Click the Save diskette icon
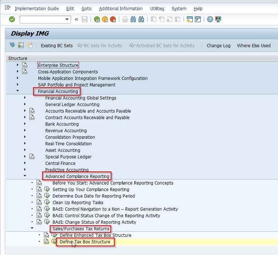The height and width of the screenshot is (255, 278). tap(85, 19)
